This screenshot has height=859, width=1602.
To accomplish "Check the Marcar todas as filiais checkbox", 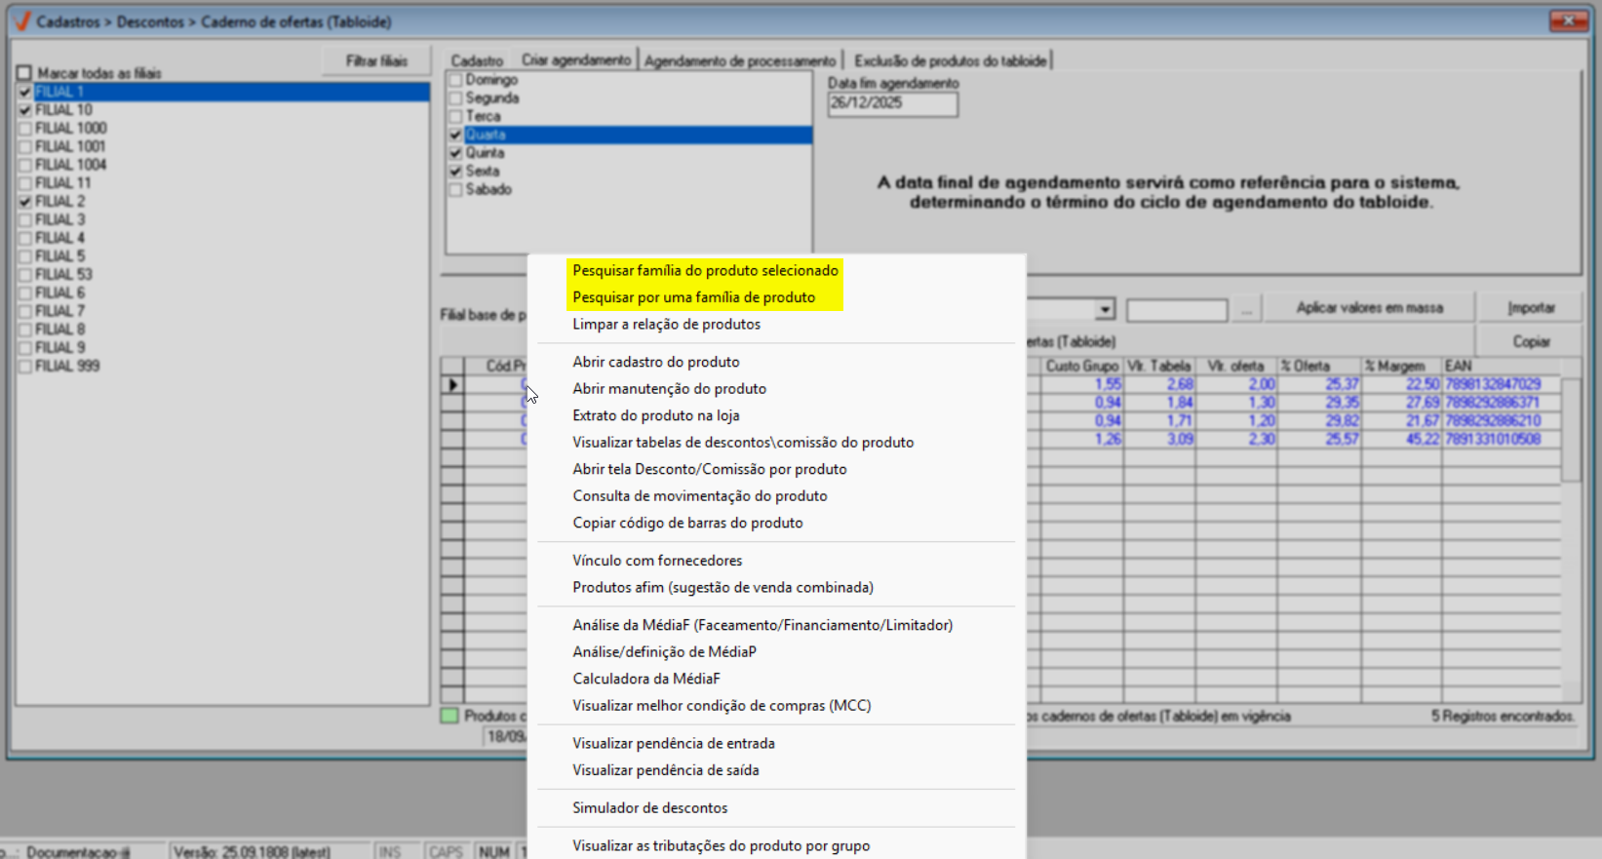I will coord(24,73).
